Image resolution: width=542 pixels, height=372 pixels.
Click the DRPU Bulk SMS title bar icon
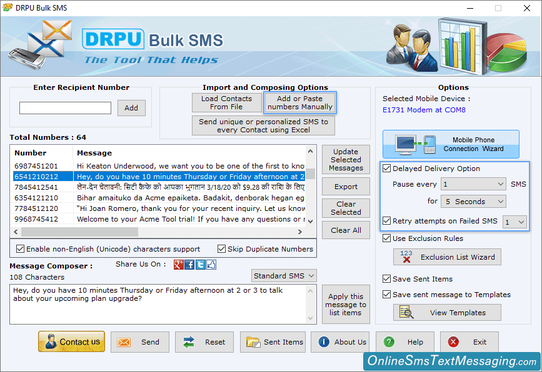pos(8,7)
